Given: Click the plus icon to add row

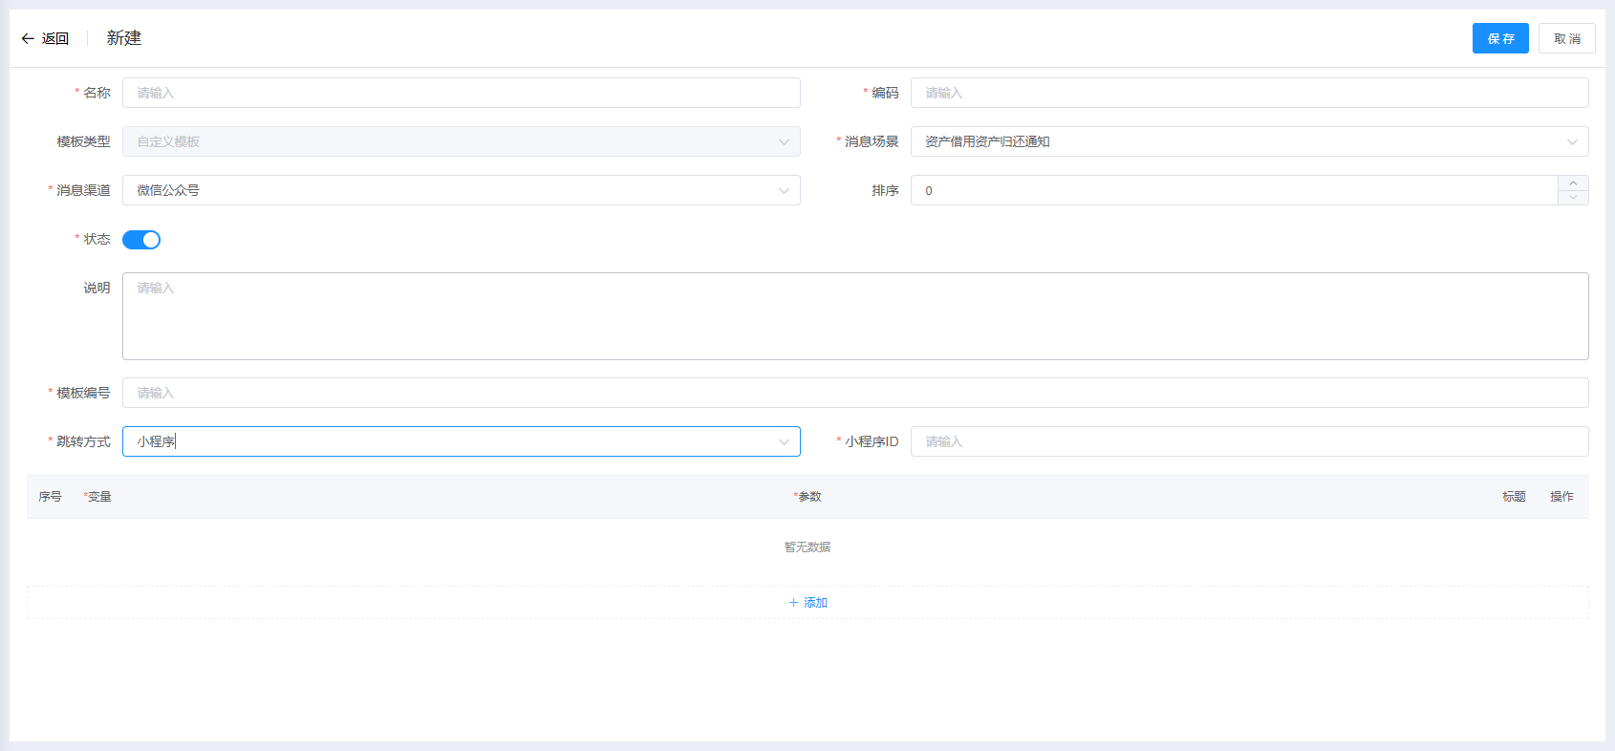Looking at the screenshot, I should (793, 603).
